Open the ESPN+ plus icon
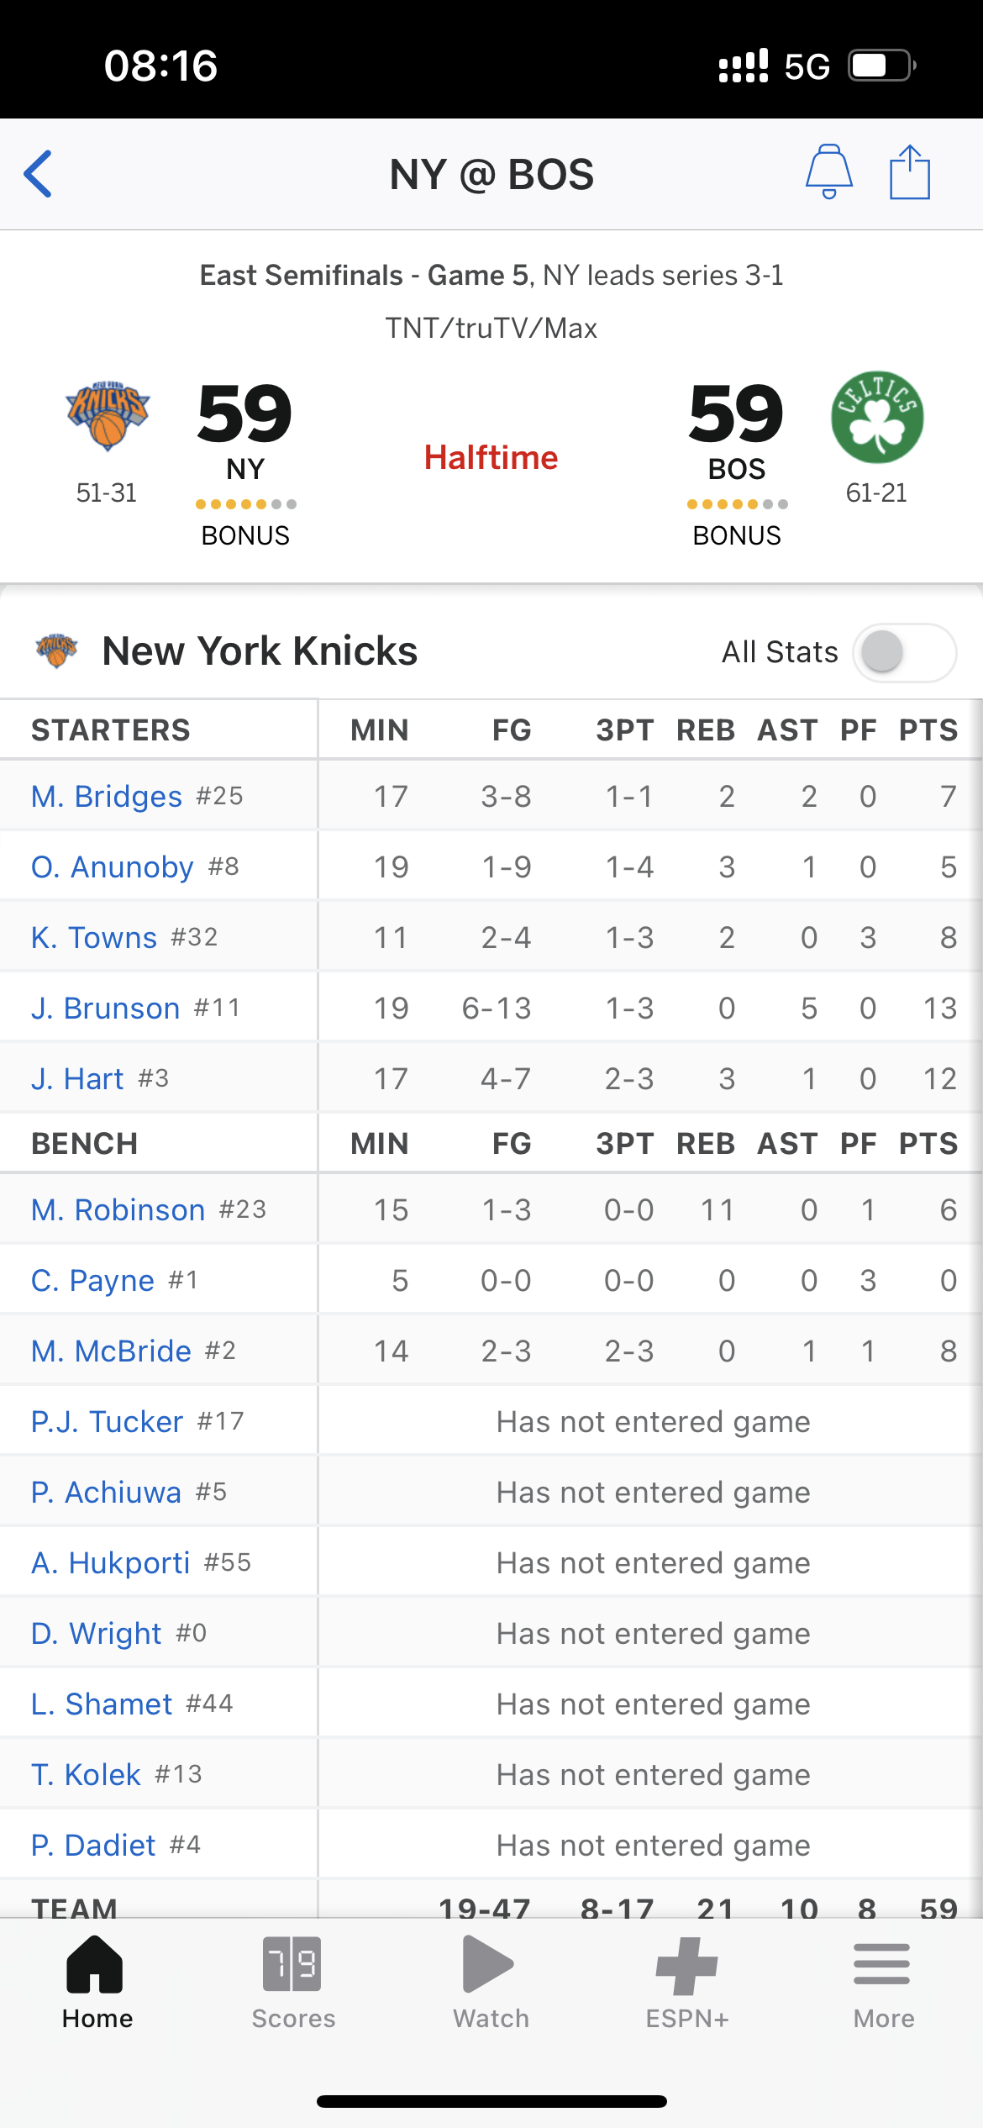The width and height of the screenshot is (983, 2128). (686, 1966)
